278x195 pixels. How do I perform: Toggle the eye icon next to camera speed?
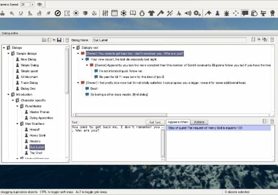[40, 4]
